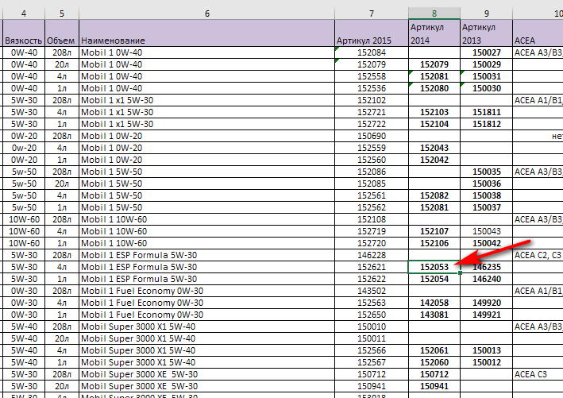
Task: Select column 6 header
Action: 206,14
